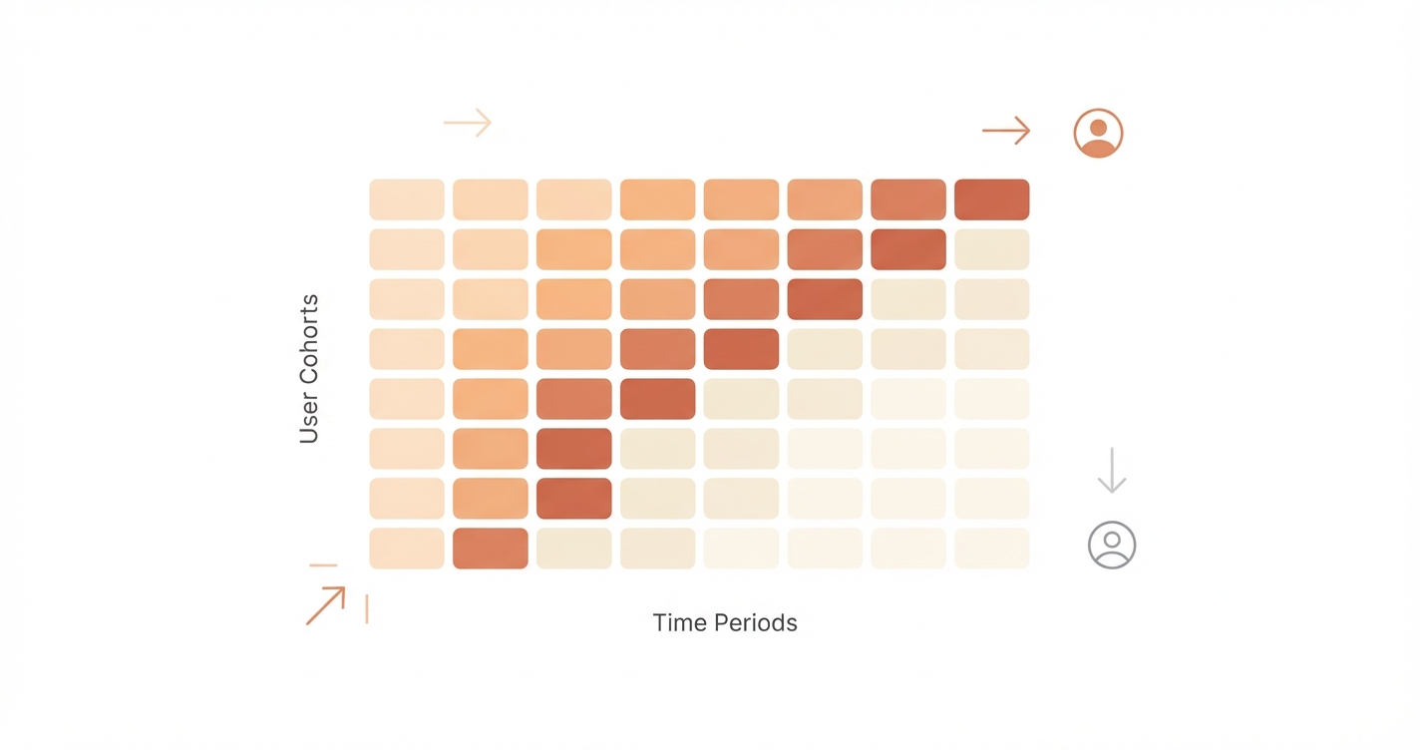The width and height of the screenshot is (1420, 750).
Task: Select the dark red cell in the bottom row
Action: pos(490,549)
